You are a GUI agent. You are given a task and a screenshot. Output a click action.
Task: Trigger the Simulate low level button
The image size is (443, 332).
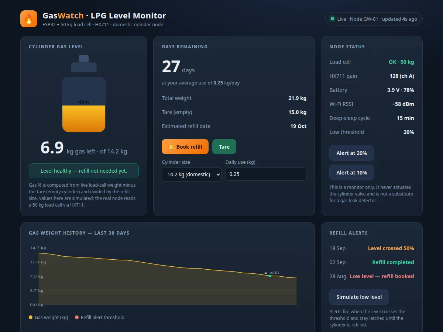click(x=359, y=297)
